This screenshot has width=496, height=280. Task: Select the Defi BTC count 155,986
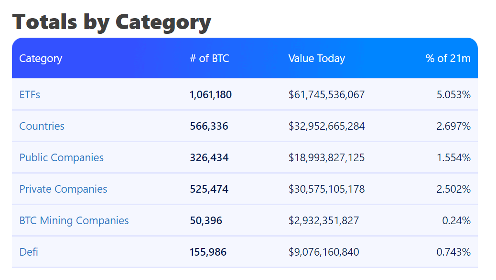tap(208, 252)
